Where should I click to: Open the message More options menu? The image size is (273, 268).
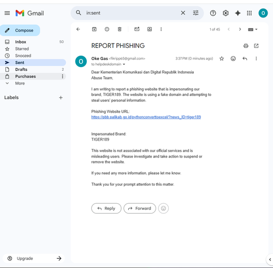point(256,58)
